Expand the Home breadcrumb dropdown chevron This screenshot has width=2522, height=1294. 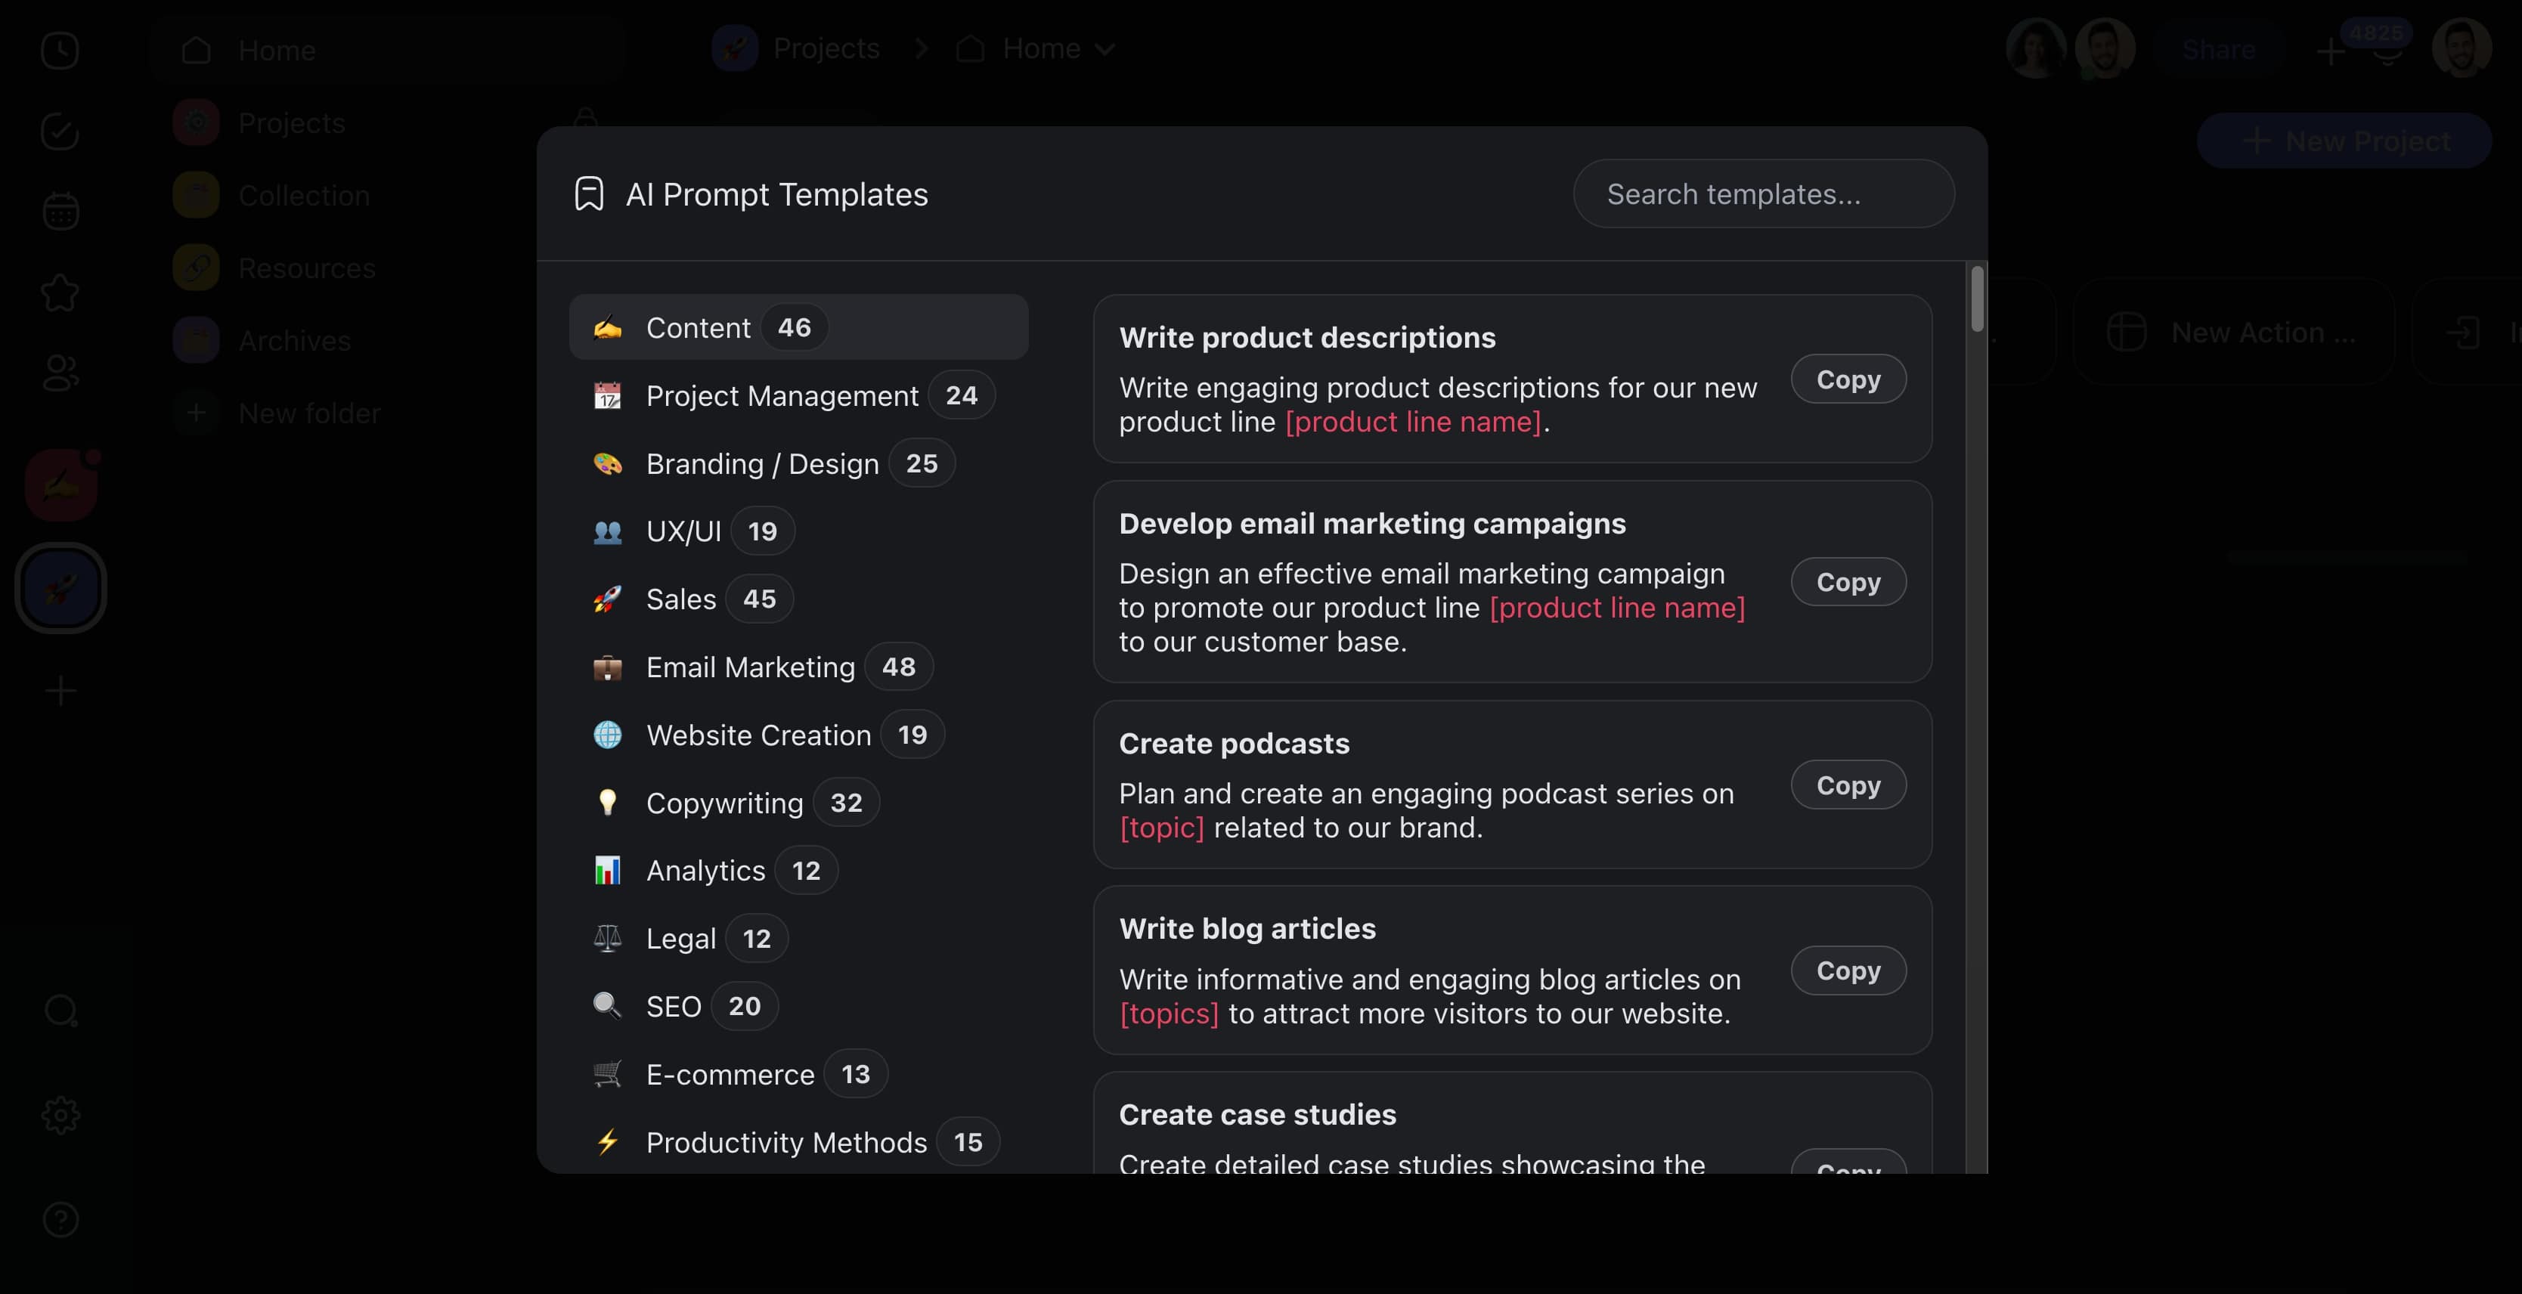(x=1105, y=49)
